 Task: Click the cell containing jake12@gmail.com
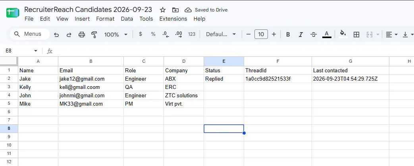91,79
